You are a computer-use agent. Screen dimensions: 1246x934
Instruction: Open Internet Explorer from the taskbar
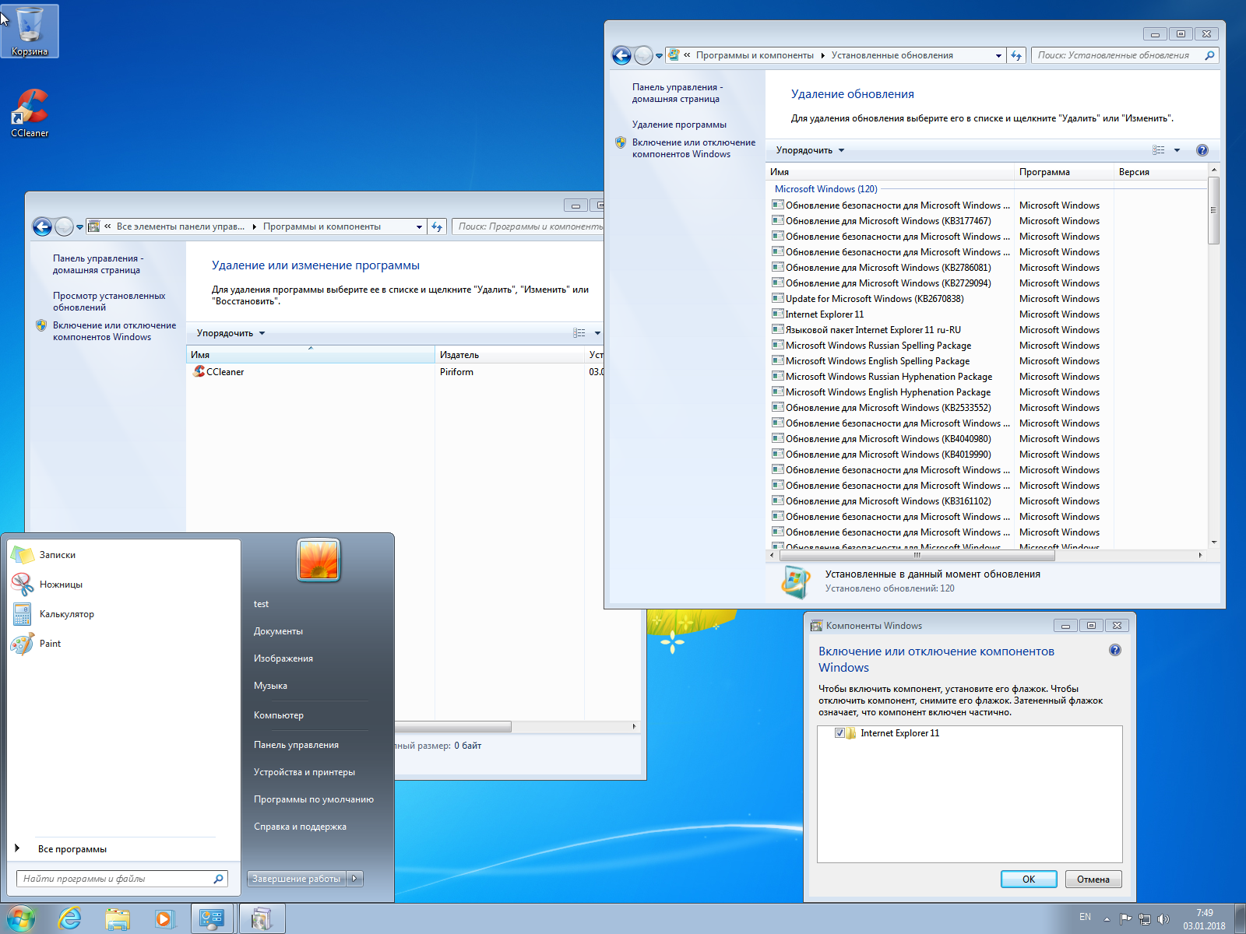[x=70, y=919]
